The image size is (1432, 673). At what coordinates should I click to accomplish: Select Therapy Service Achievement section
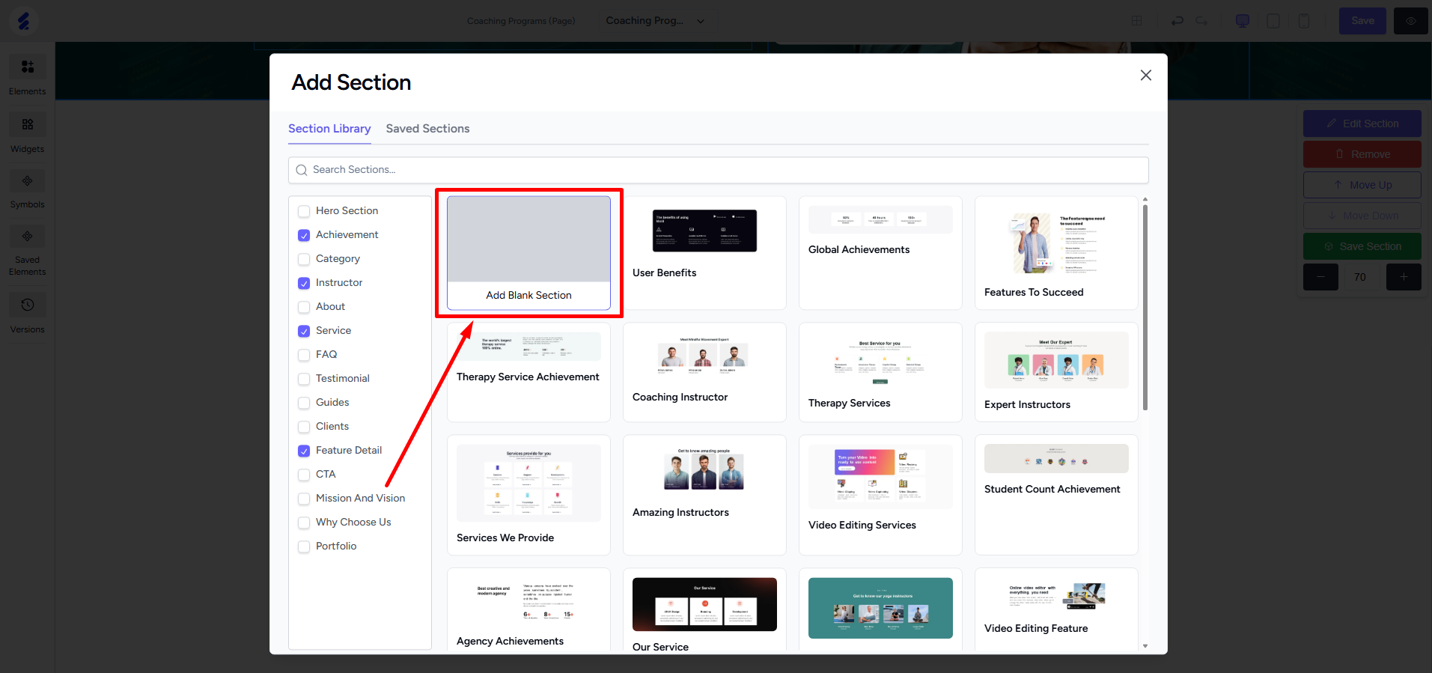528,372
